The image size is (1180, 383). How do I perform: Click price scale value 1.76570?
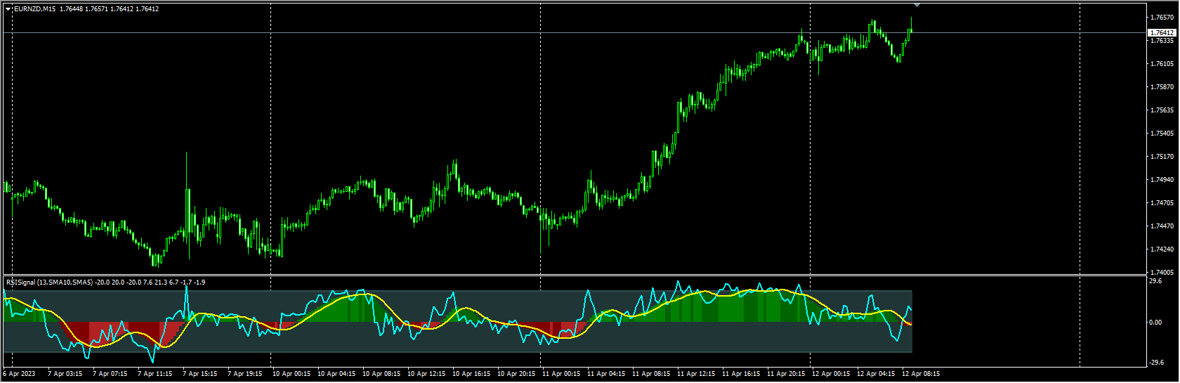[1162, 18]
